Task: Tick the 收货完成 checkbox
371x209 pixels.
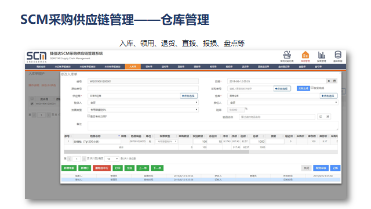Action: coord(312,88)
